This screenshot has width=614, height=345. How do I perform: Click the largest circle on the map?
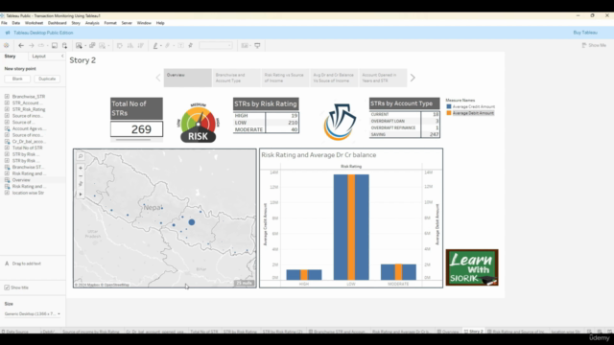click(192, 222)
